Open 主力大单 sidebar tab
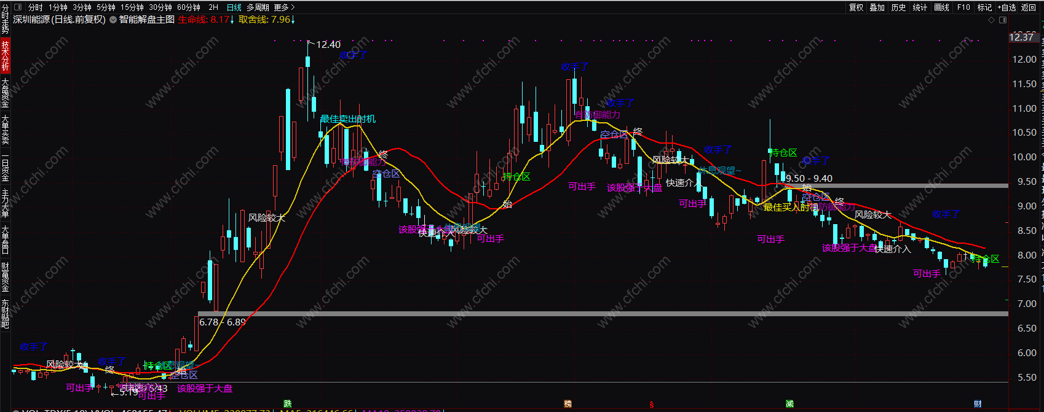1044x412 pixels. pyautogui.click(x=5, y=204)
